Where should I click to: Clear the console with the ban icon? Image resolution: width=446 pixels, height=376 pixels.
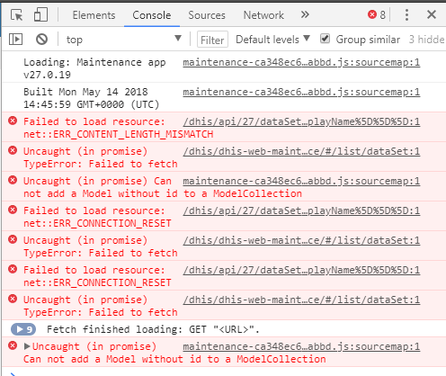41,40
